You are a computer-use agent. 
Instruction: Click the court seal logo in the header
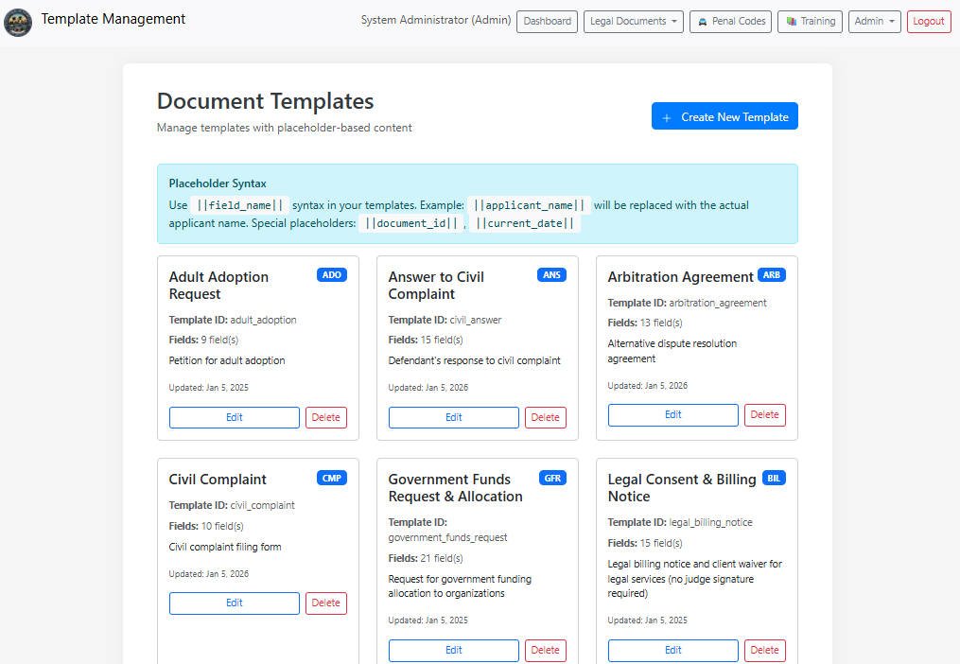[x=19, y=20]
